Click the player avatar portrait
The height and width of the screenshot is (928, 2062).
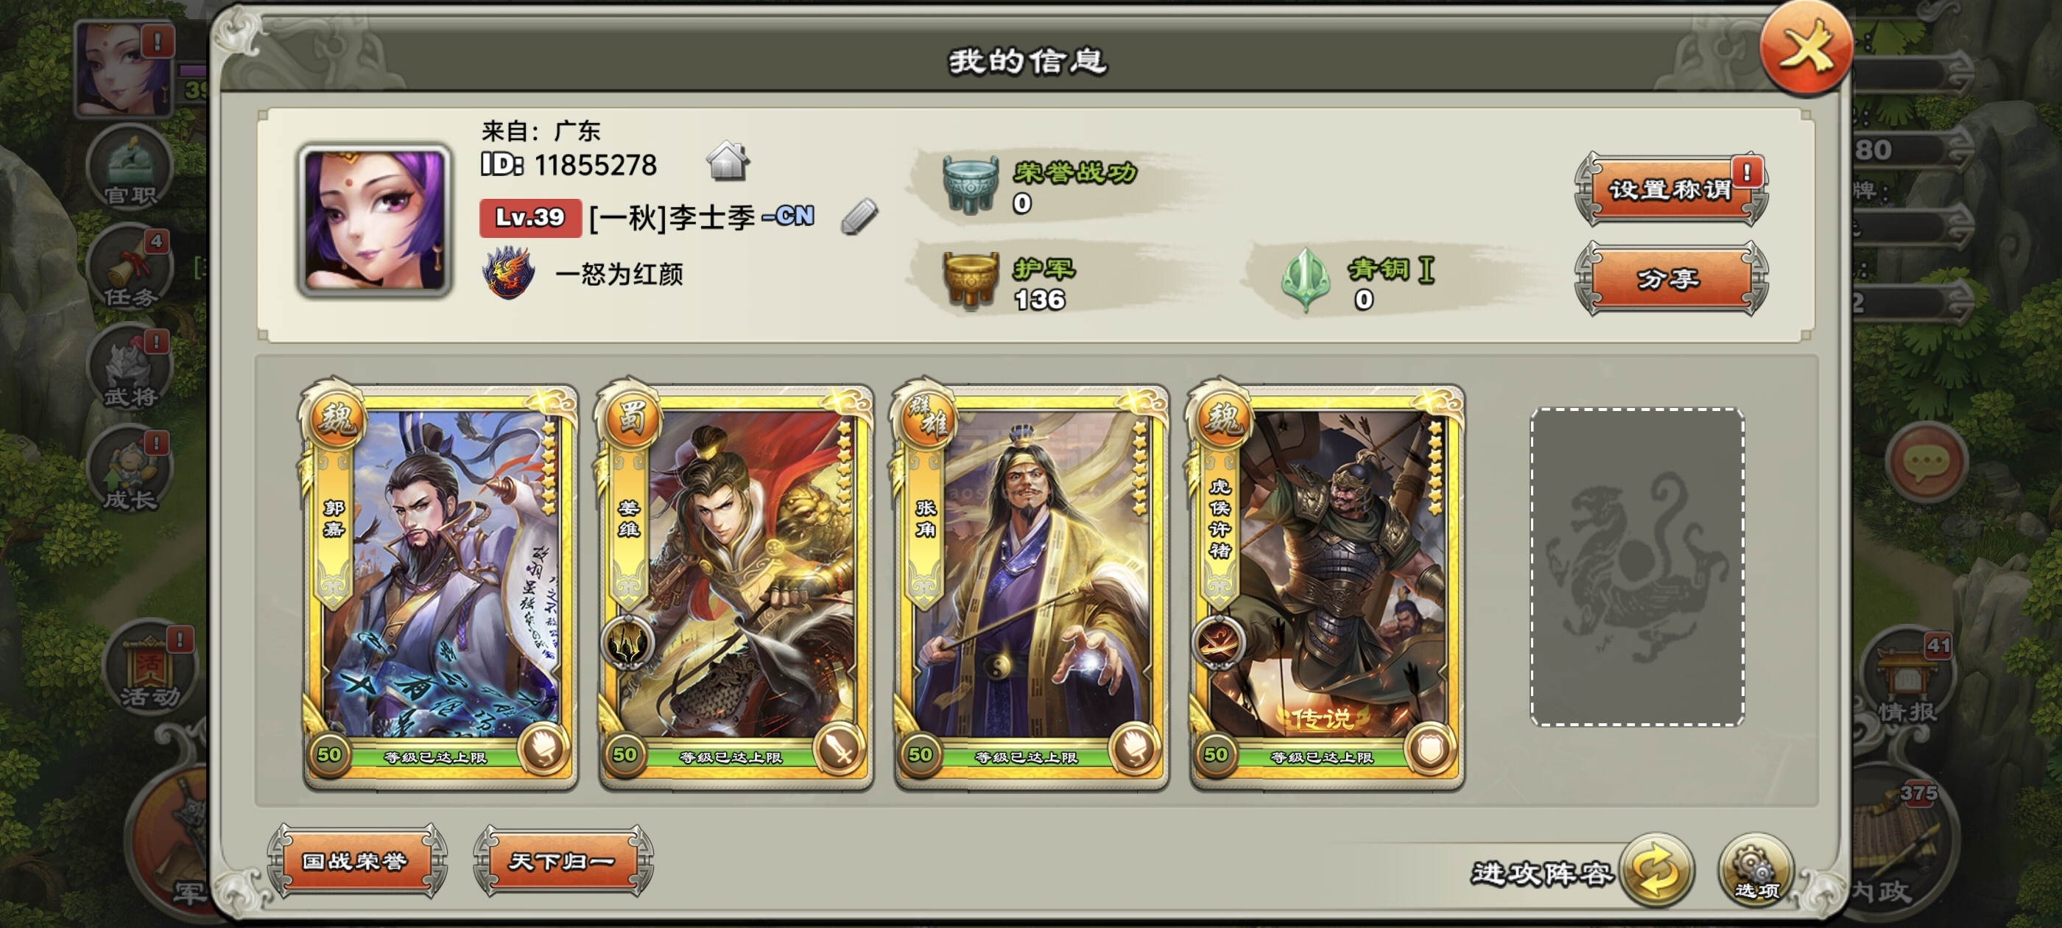click(x=375, y=221)
